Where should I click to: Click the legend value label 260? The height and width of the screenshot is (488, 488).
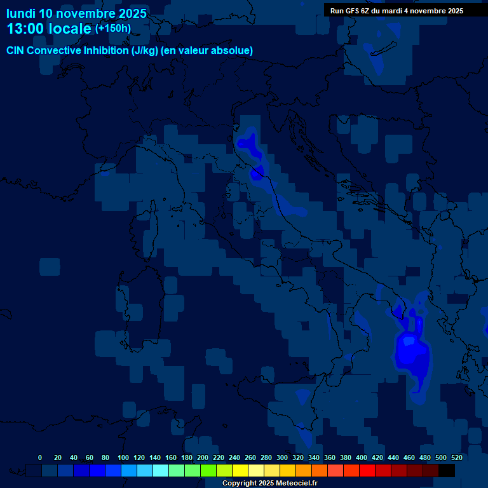(x=250, y=457)
